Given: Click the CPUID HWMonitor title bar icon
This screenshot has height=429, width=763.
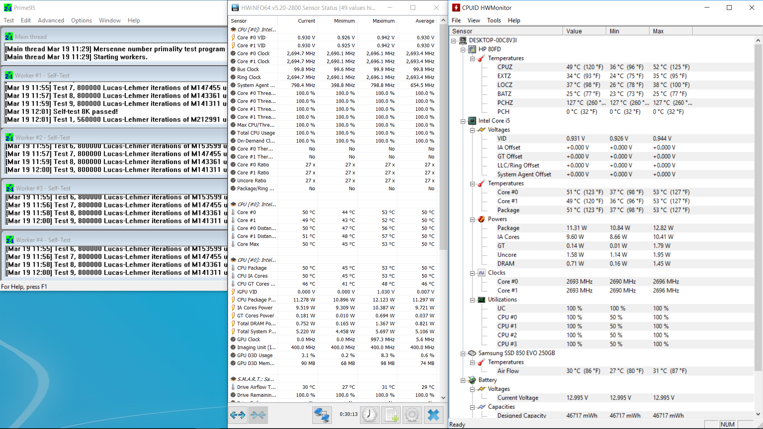Looking at the screenshot, I should [x=456, y=8].
